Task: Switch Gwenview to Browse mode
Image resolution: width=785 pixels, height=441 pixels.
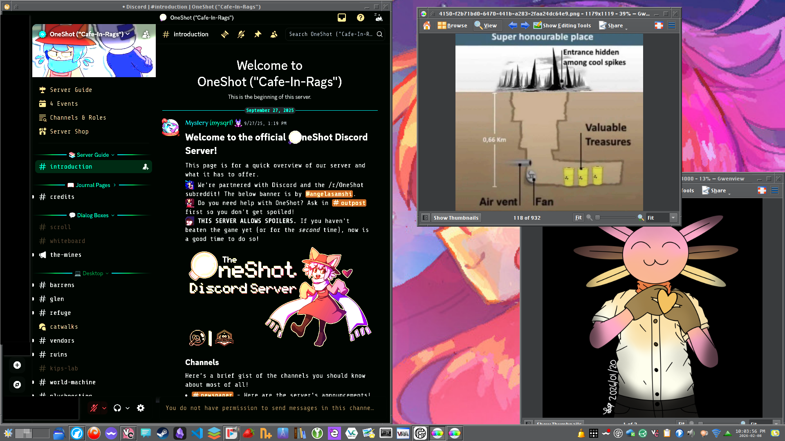Action: [452, 25]
